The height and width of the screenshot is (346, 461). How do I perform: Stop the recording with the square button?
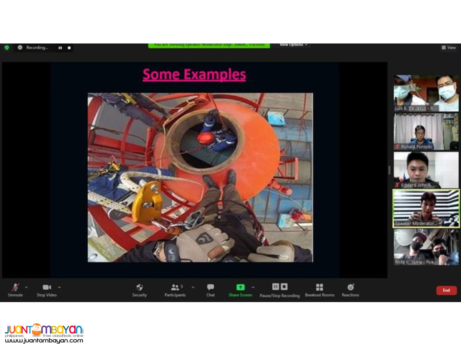click(x=69, y=48)
